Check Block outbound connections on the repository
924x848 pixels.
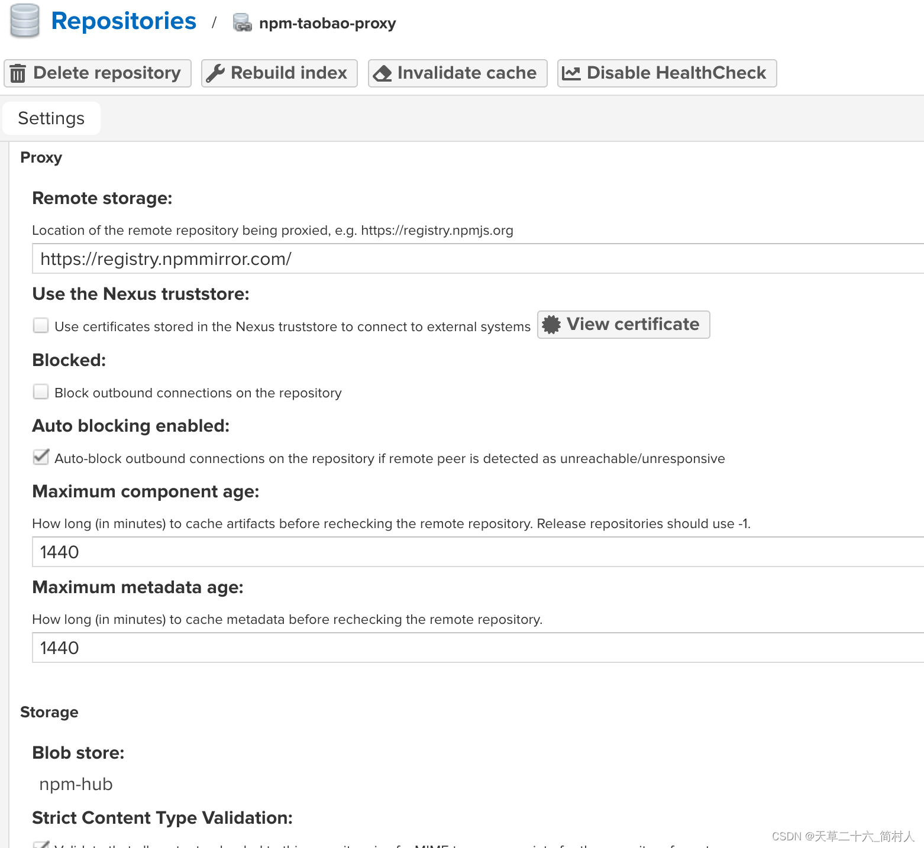tap(41, 391)
